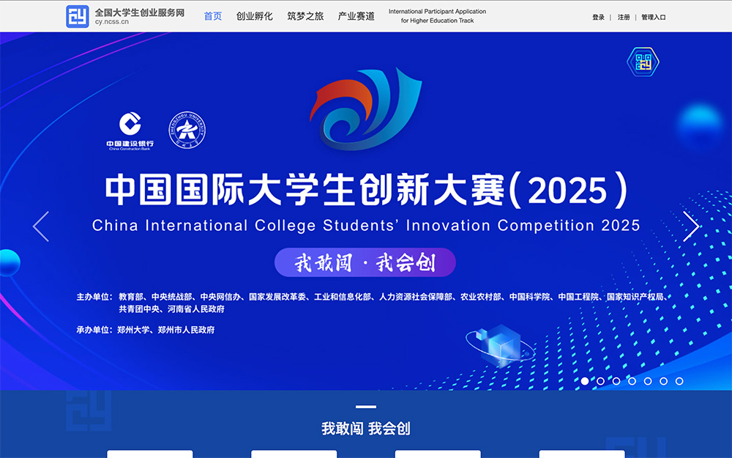Click the China Construction Bank logo
The image size is (732, 458).
[130, 131]
